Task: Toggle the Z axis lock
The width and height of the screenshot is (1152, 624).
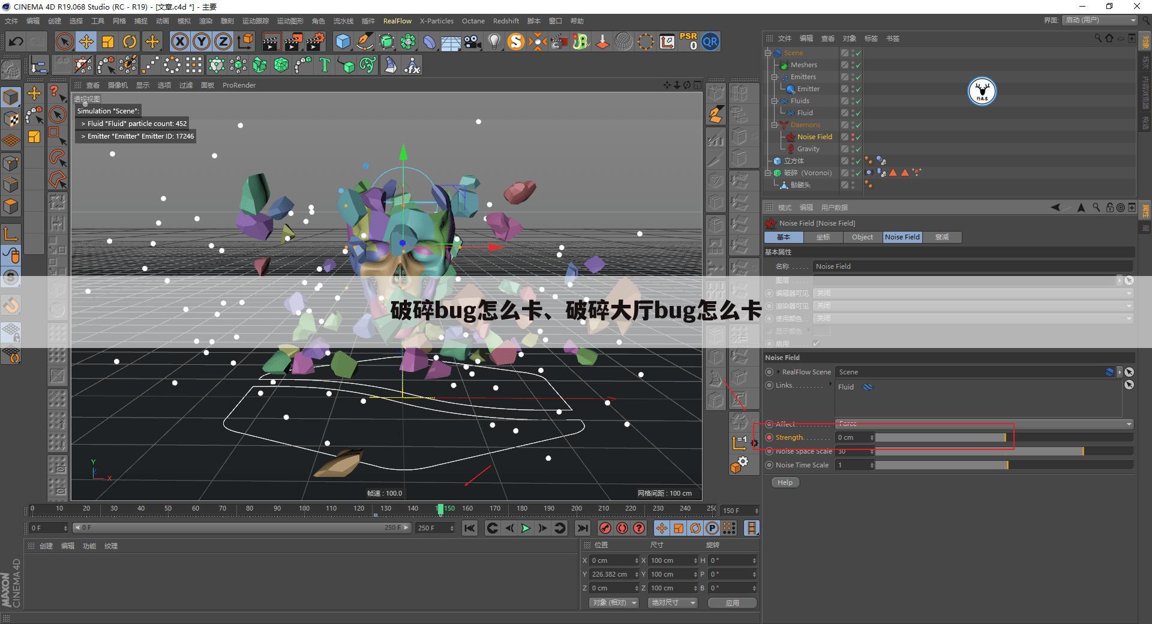Action: (x=223, y=41)
